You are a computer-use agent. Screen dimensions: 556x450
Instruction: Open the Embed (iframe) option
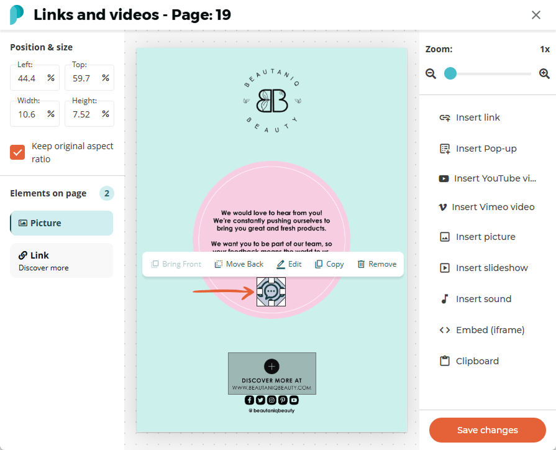(x=482, y=330)
